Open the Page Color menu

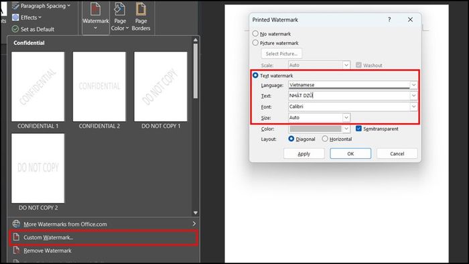coord(120,17)
